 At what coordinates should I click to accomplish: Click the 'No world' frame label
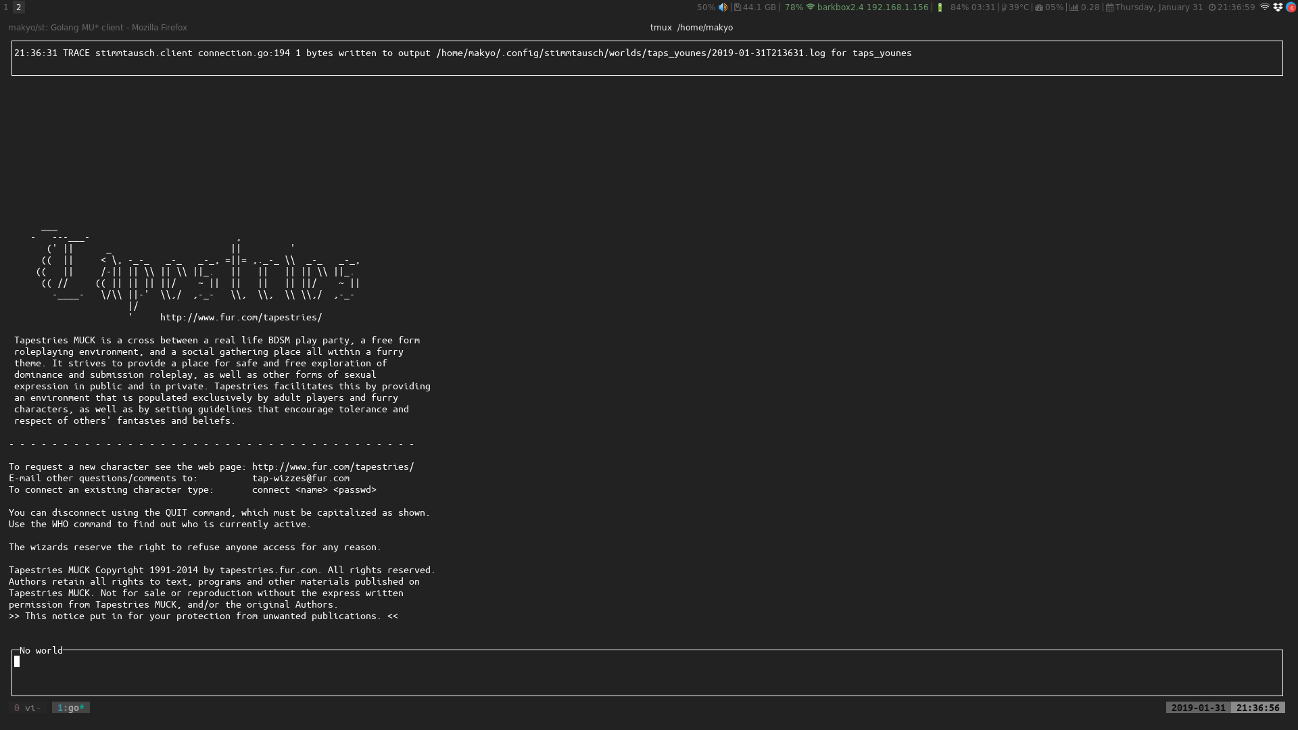[41, 650]
